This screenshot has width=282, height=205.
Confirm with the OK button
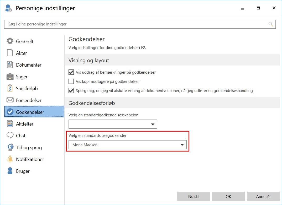point(228,196)
